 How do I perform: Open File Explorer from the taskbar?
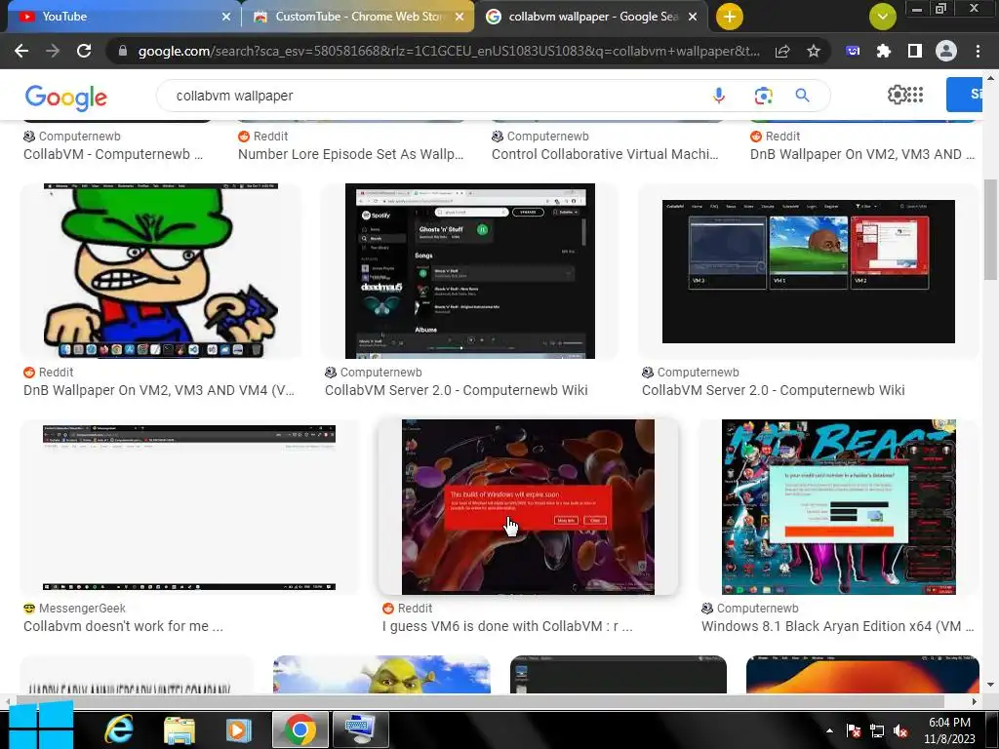point(180,729)
